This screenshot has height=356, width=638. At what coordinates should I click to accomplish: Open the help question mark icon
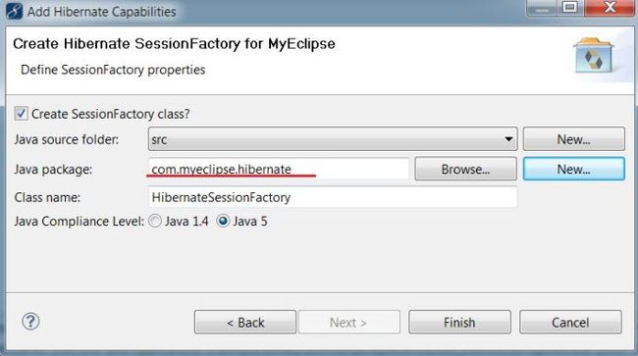click(x=30, y=322)
